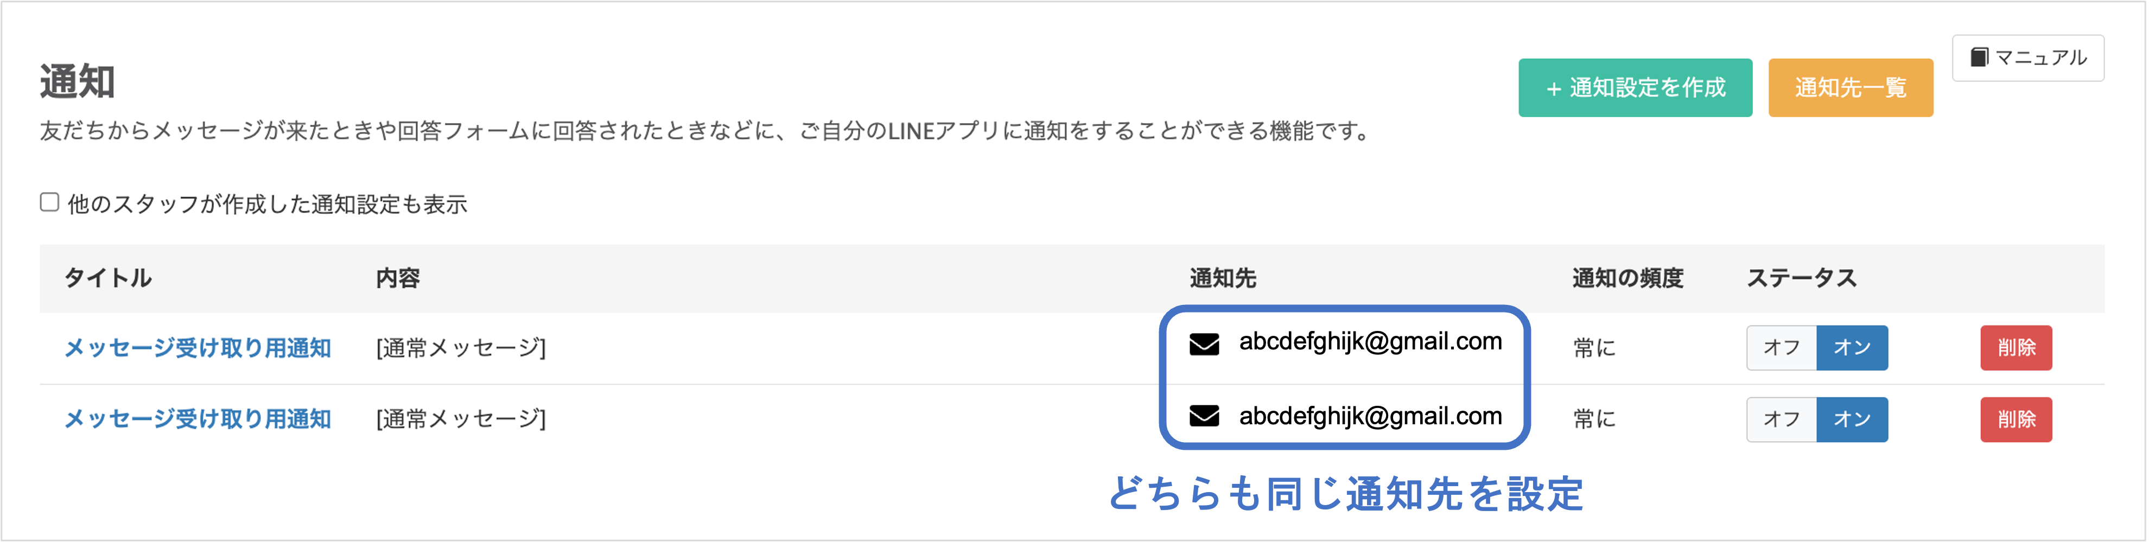Click envelope icon in second notification row
The width and height of the screenshot is (2149, 542).
(1204, 415)
